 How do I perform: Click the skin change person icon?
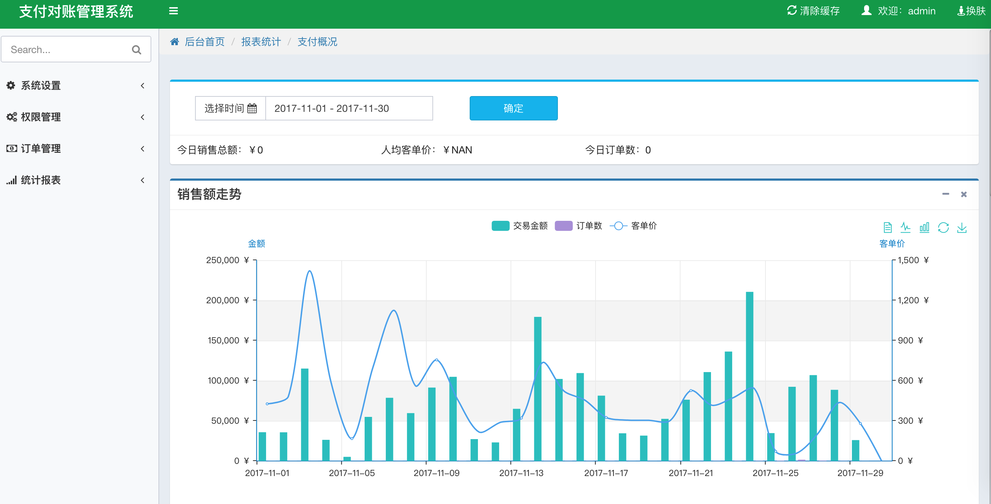point(961,11)
